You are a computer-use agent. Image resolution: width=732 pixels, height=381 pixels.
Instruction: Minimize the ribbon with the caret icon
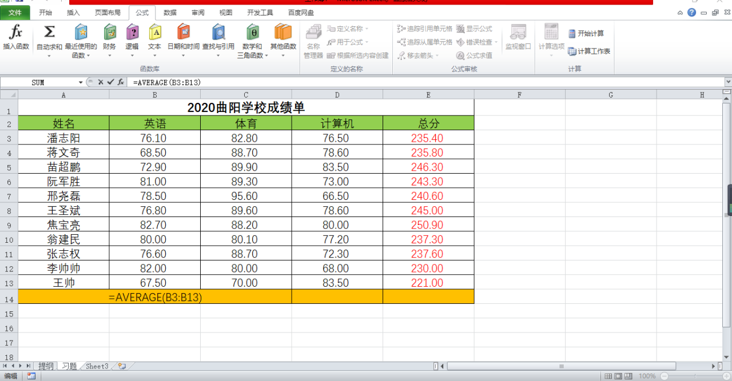pos(680,12)
